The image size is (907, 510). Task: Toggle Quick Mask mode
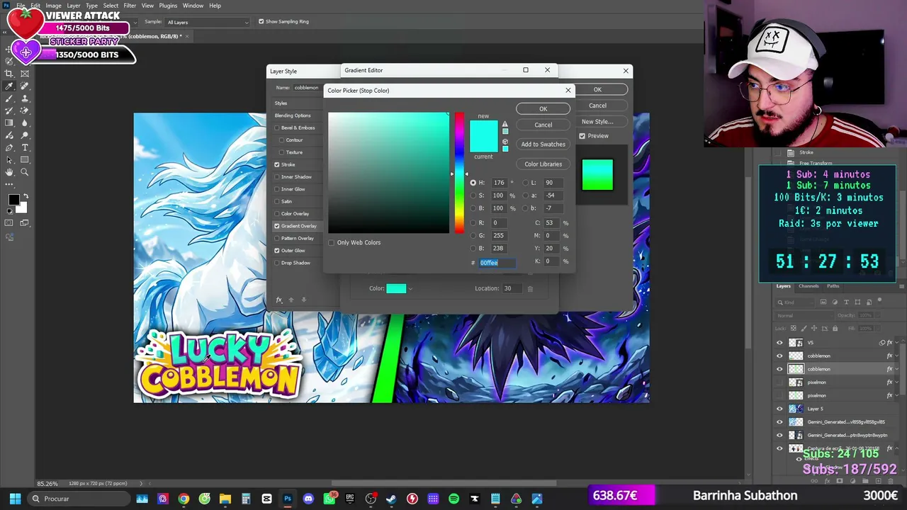coord(9,222)
